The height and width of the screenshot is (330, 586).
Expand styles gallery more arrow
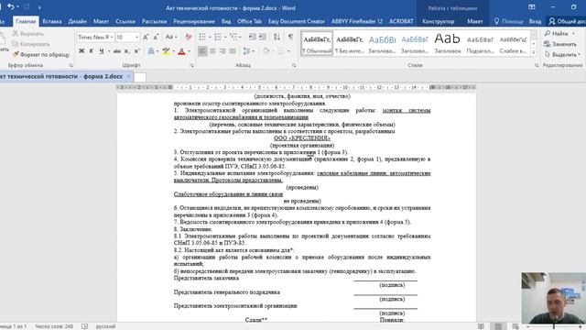(x=534, y=53)
